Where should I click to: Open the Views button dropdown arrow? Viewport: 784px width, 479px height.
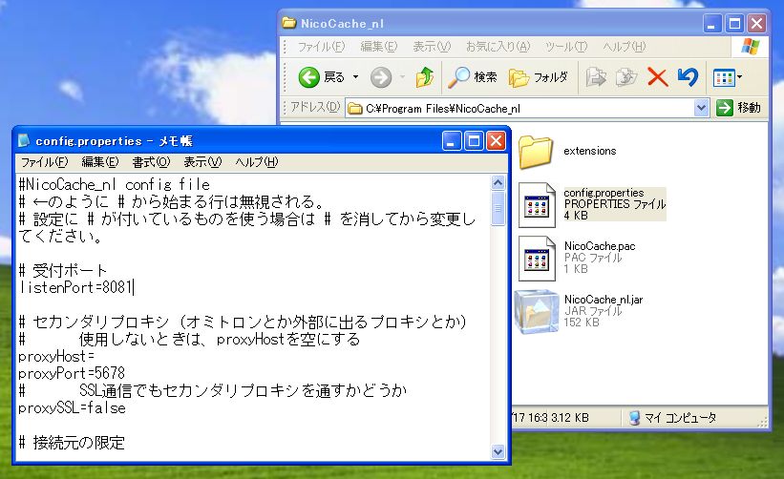tap(739, 77)
